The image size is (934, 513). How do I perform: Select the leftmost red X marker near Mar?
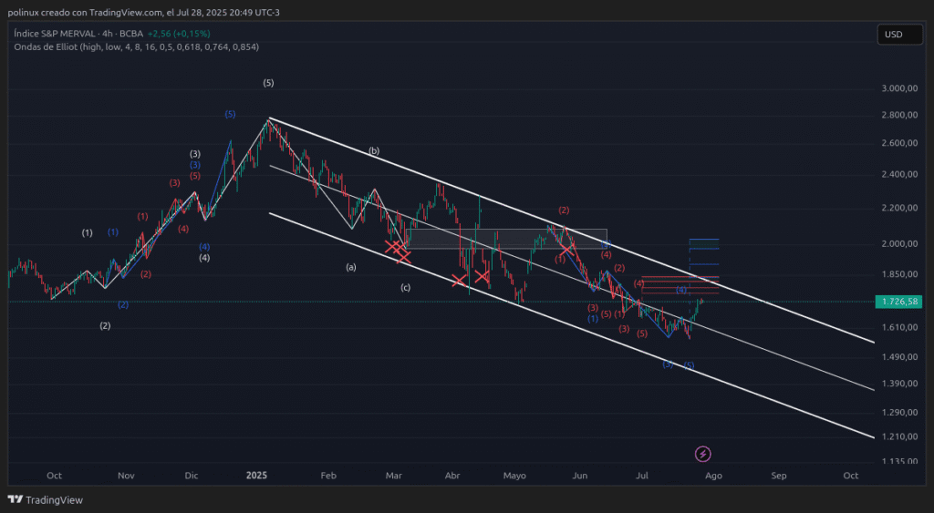tap(393, 247)
